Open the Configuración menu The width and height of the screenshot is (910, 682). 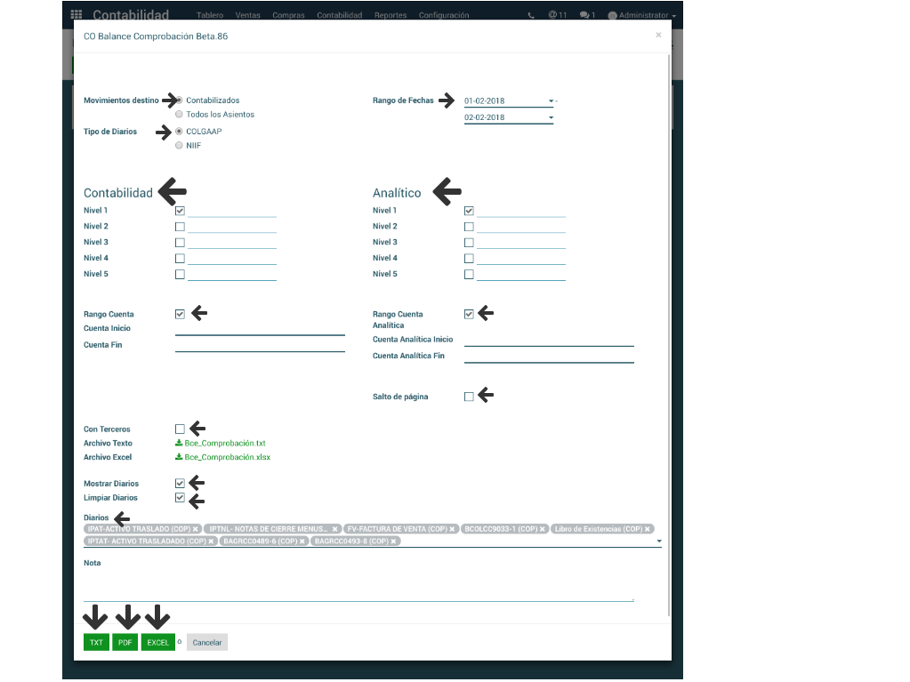(x=443, y=16)
